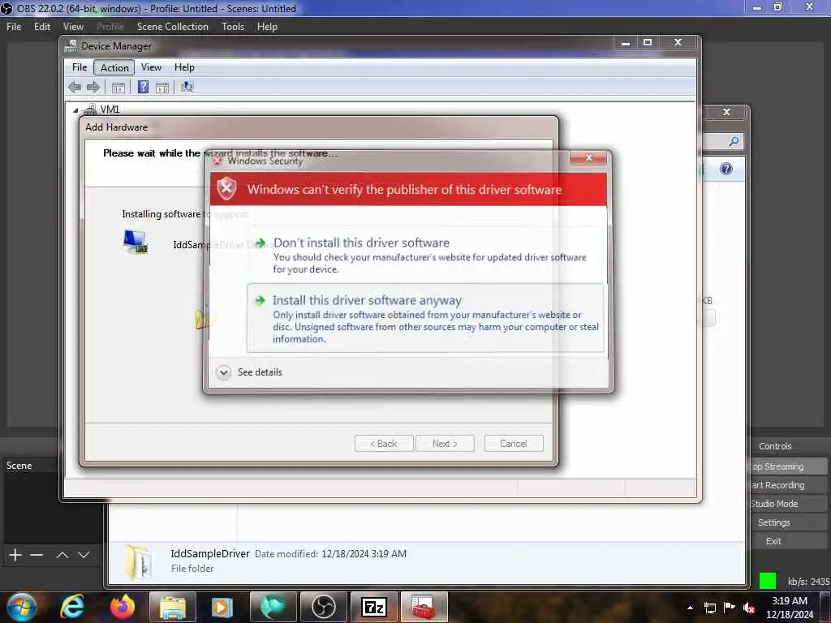Image resolution: width=831 pixels, height=623 pixels.
Task: Click the IddSampleDriver folder icon in details pane
Action: 140,562
